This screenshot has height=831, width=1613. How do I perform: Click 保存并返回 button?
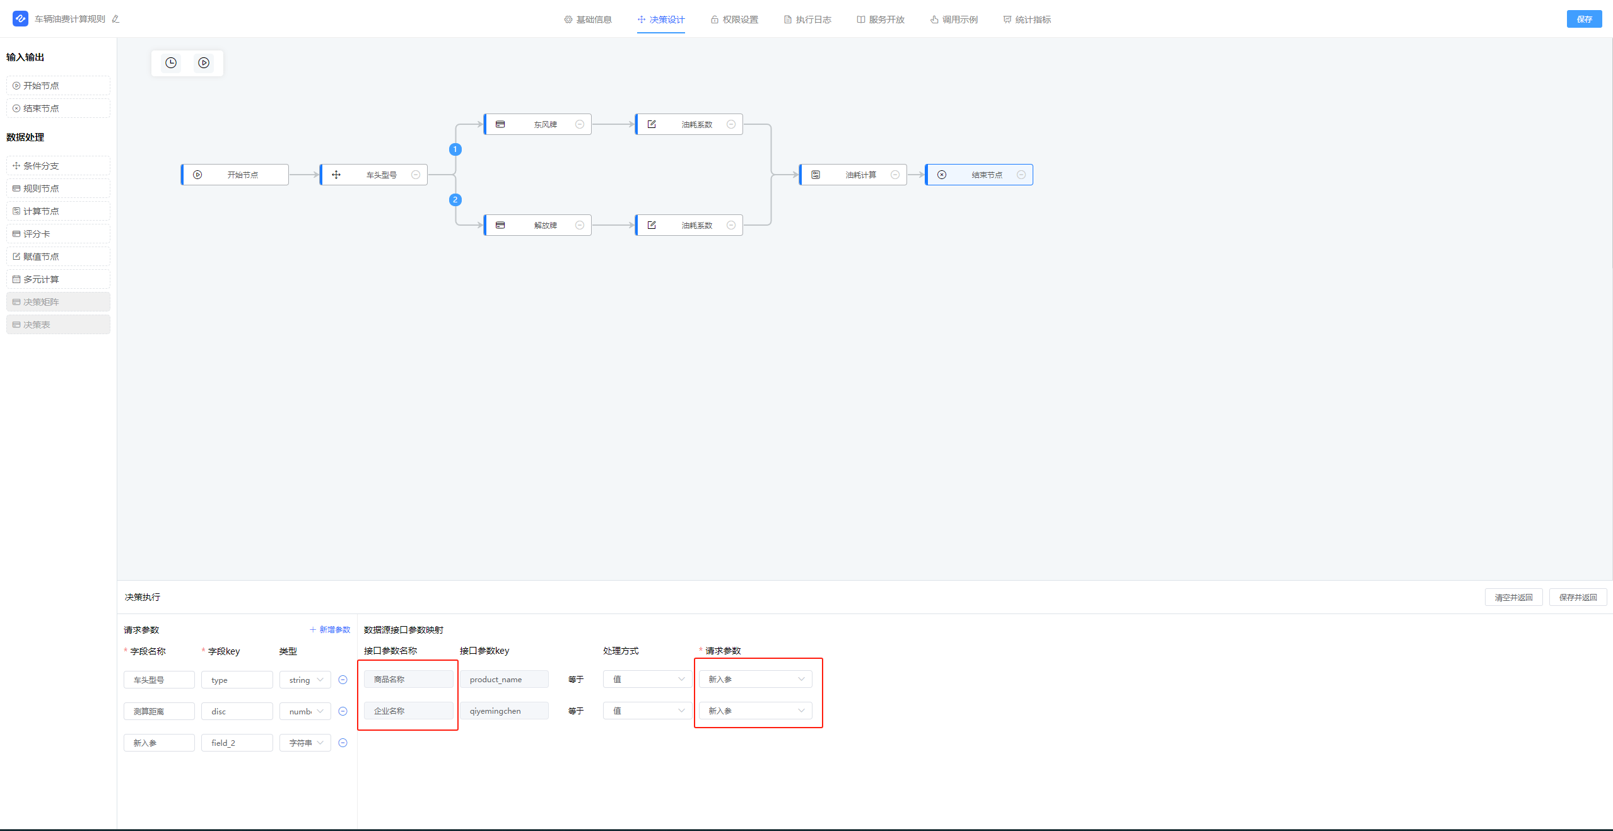tap(1578, 597)
